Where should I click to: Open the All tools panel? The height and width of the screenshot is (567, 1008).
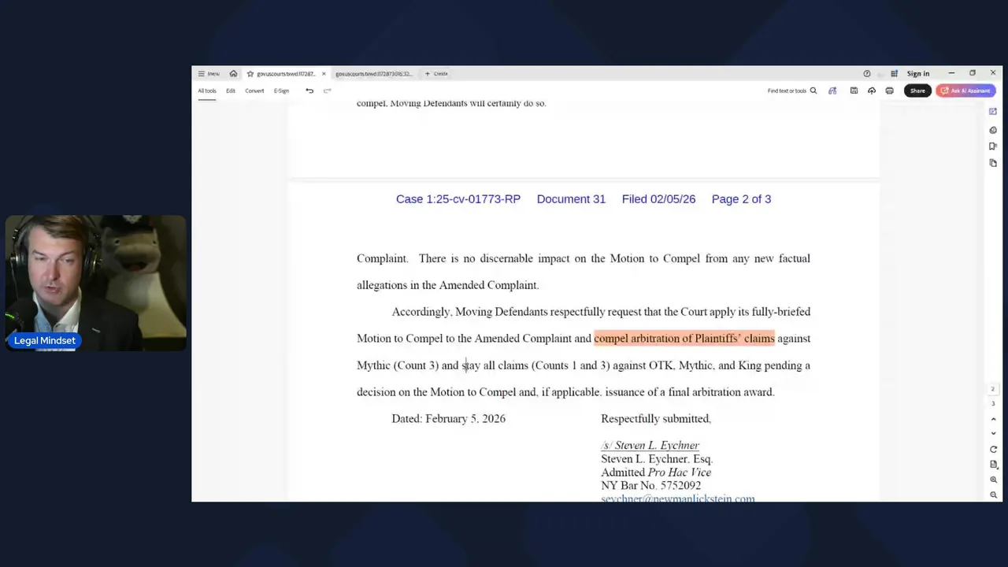(207, 91)
